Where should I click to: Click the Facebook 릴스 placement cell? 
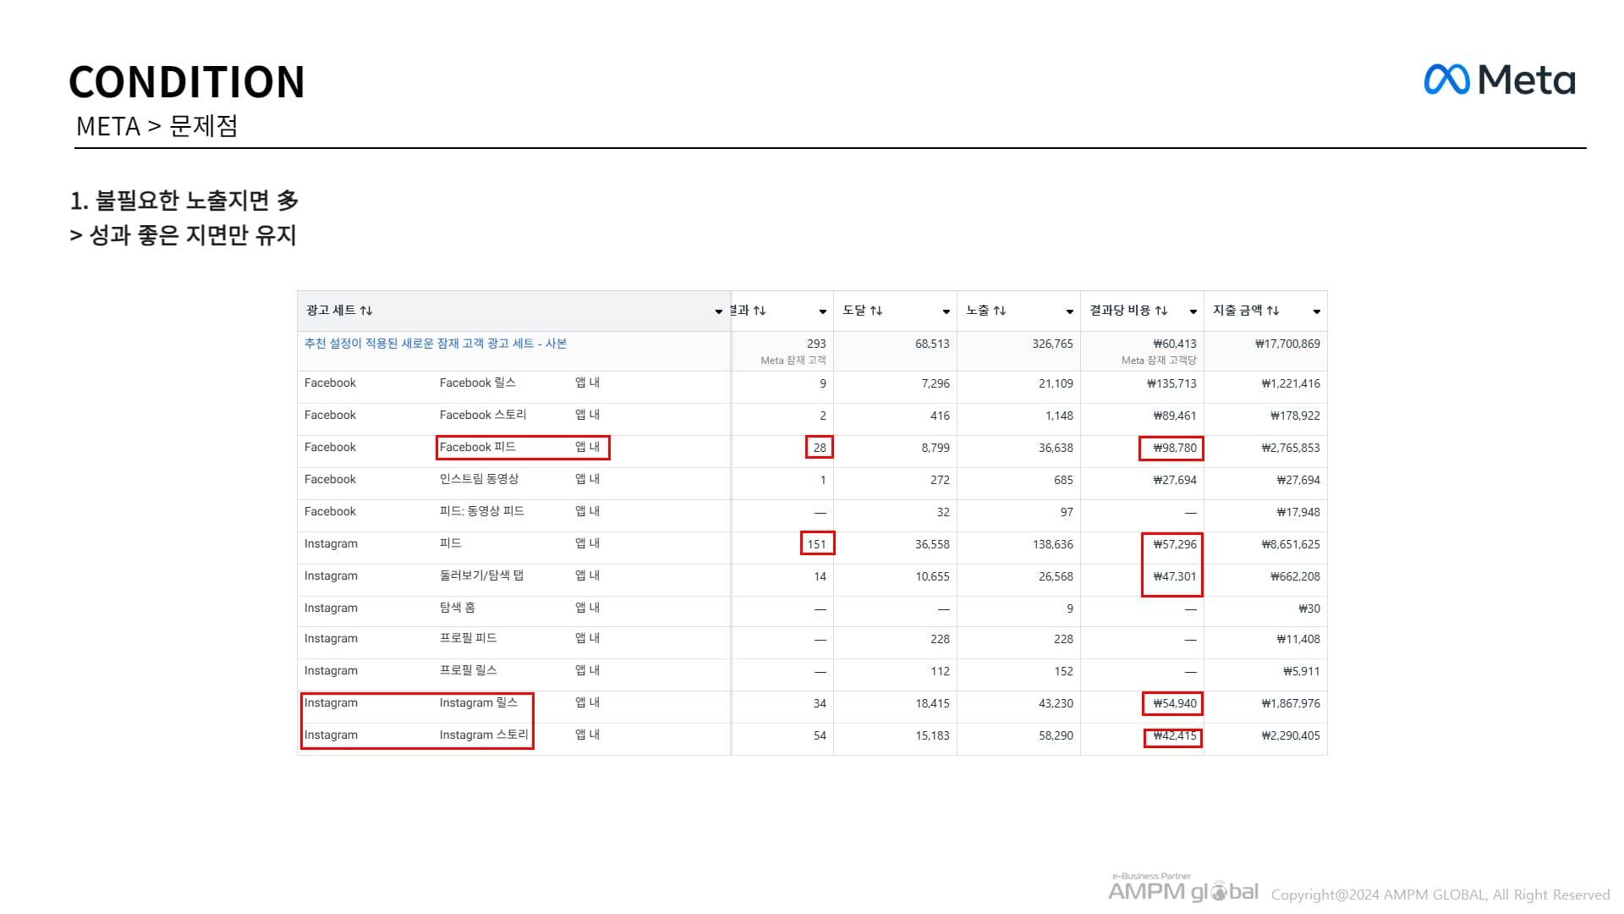pos(478,383)
